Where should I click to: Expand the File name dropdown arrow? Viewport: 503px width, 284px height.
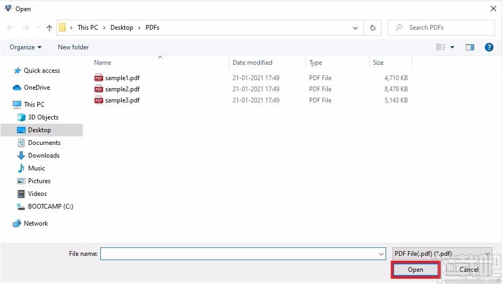(381, 254)
